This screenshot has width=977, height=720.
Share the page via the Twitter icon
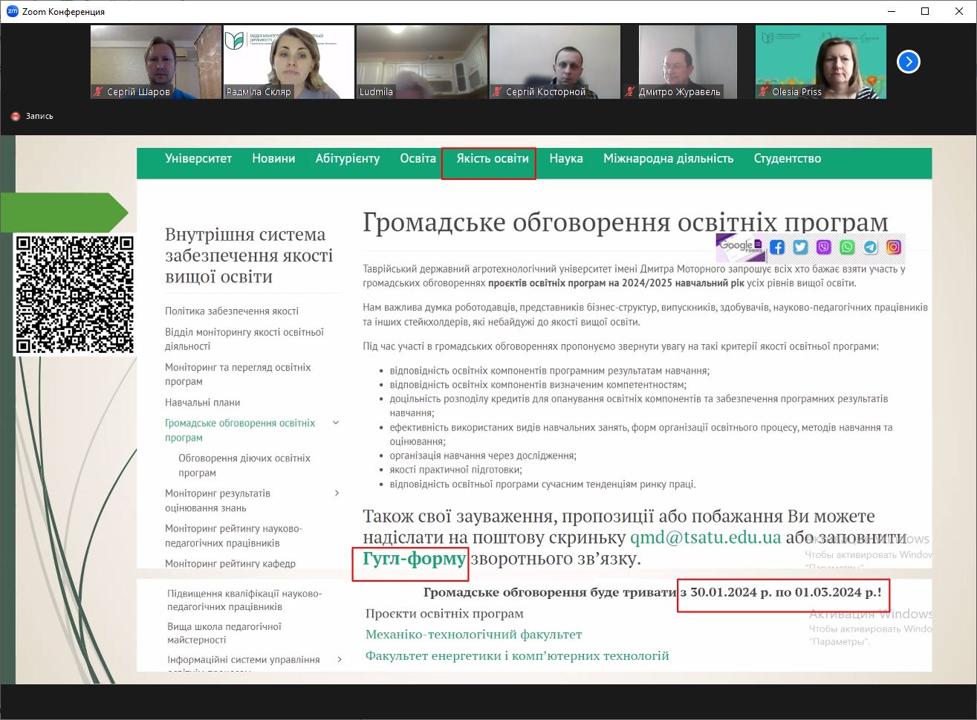coord(800,247)
